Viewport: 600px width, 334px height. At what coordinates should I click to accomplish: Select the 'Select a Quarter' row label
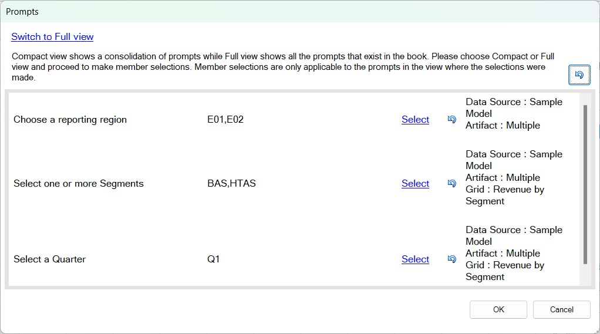tap(49, 259)
